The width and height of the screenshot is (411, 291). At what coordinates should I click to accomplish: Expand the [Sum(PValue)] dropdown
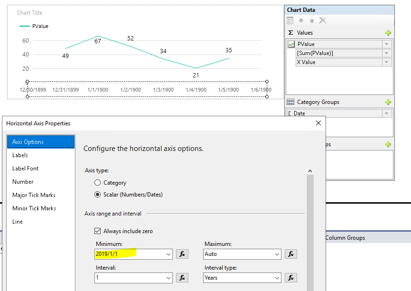coord(387,53)
